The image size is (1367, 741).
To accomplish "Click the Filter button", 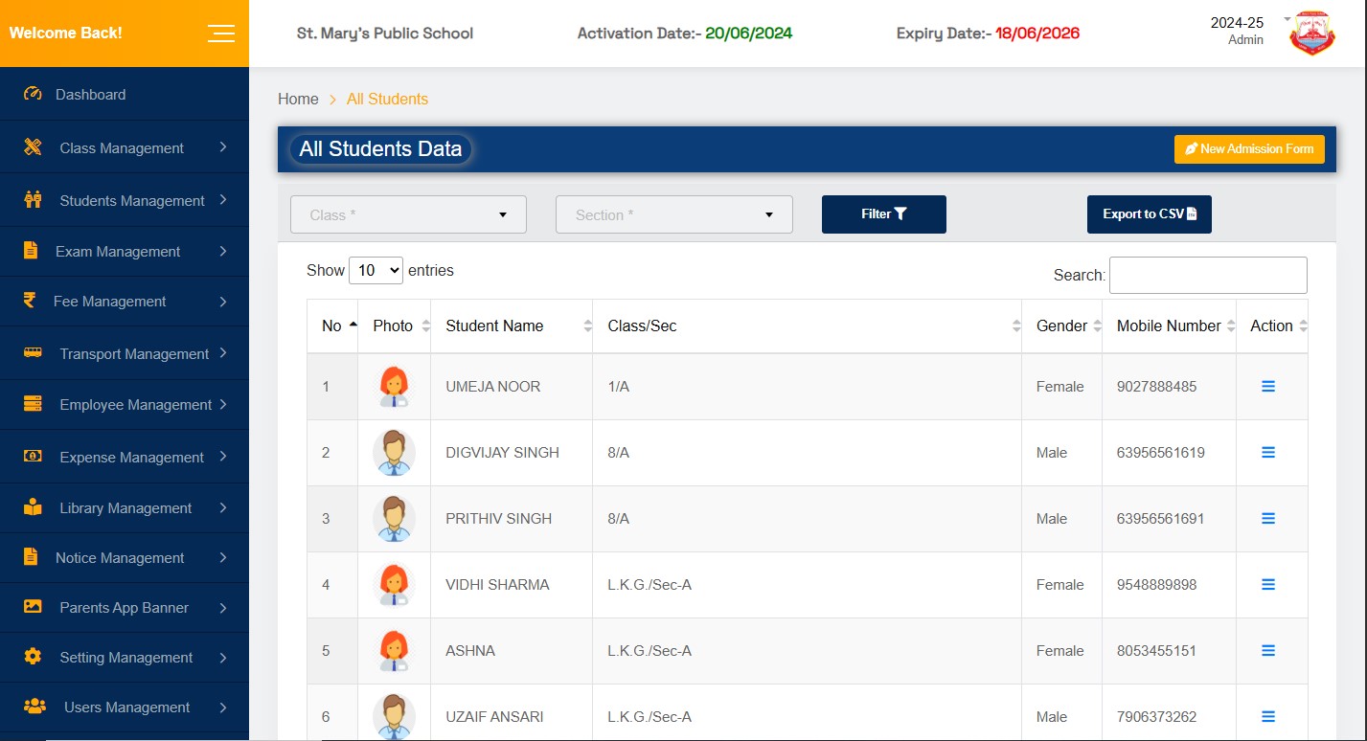I will (x=882, y=214).
